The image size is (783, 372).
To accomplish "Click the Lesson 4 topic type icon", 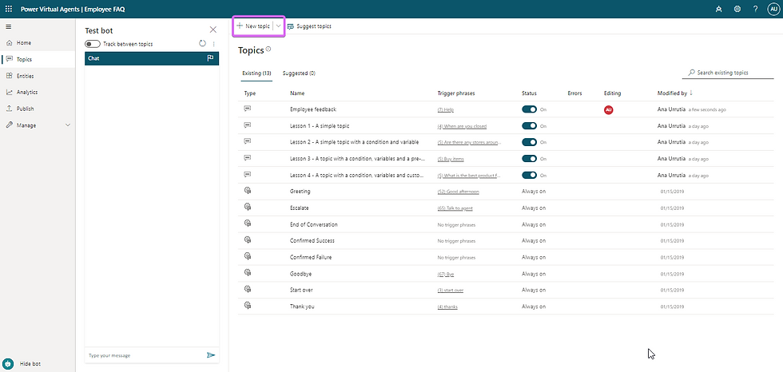I will point(247,174).
